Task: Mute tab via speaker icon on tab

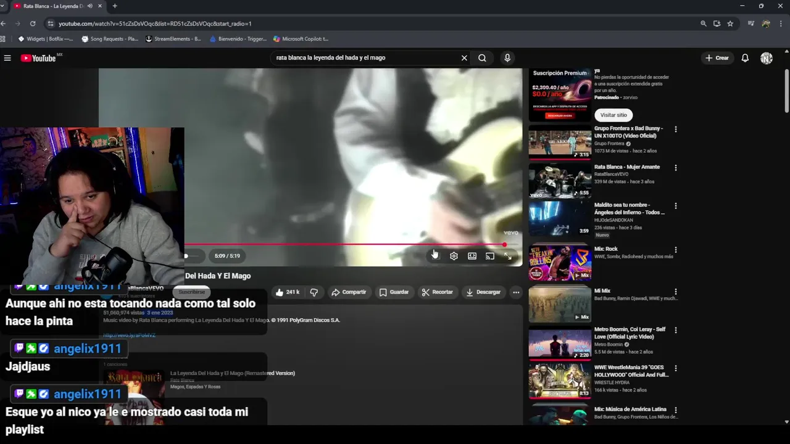Action: tap(90, 6)
